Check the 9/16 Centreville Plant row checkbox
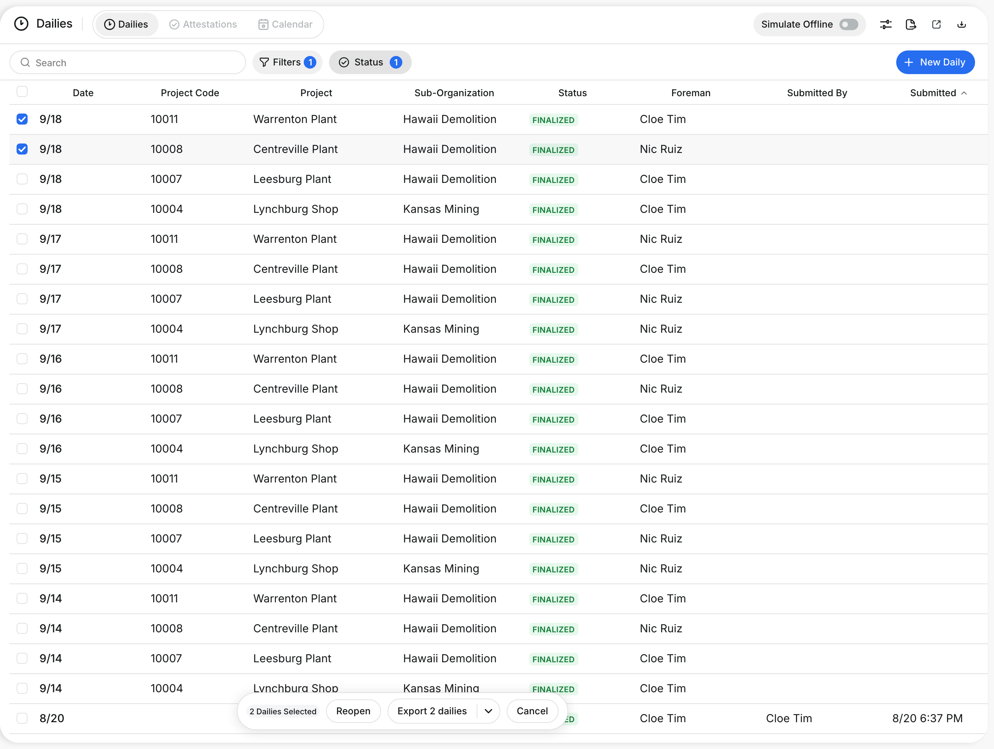Image resolution: width=994 pixels, height=749 pixels. (x=22, y=388)
